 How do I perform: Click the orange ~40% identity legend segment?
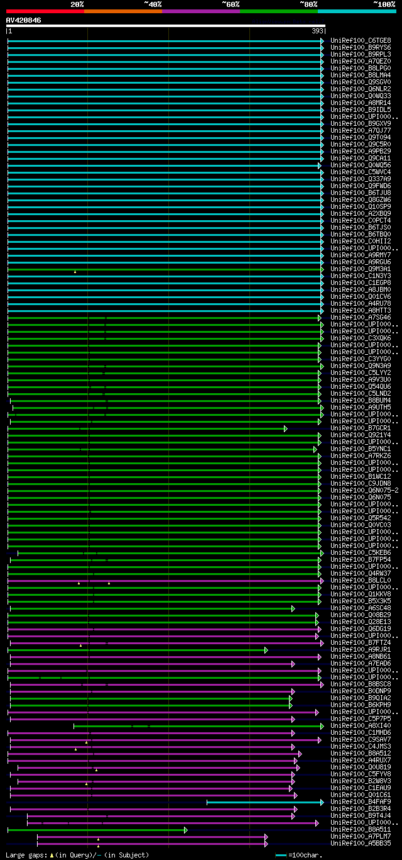click(x=123, y=11)
